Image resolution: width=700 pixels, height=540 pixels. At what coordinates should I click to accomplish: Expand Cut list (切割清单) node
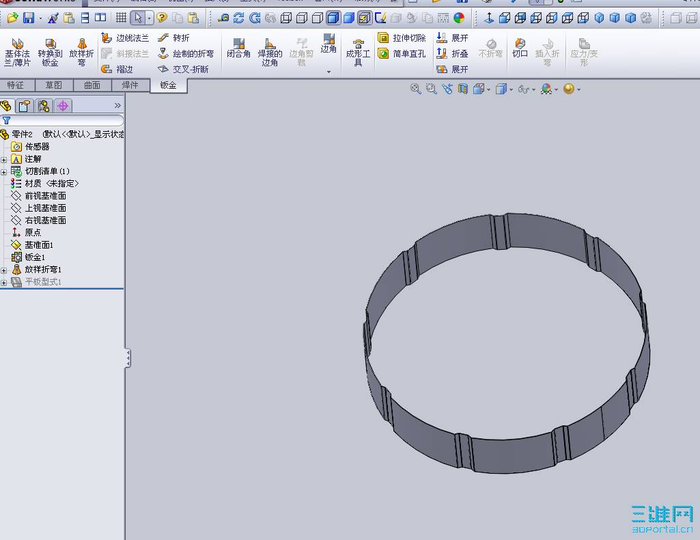tap(3, 172)
